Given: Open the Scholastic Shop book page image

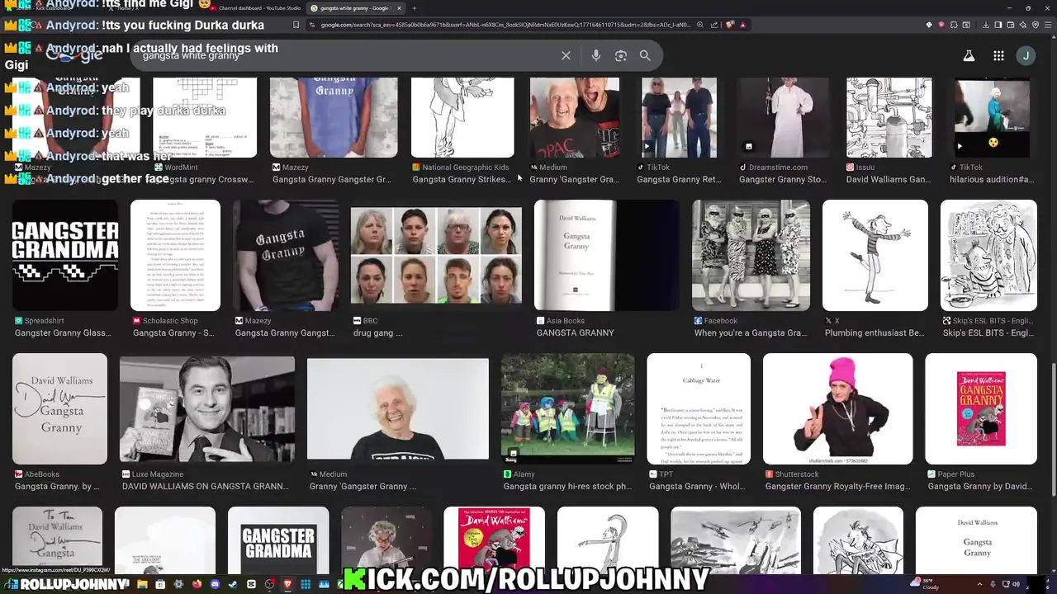Looking at the screenshot, I should 175,255.
